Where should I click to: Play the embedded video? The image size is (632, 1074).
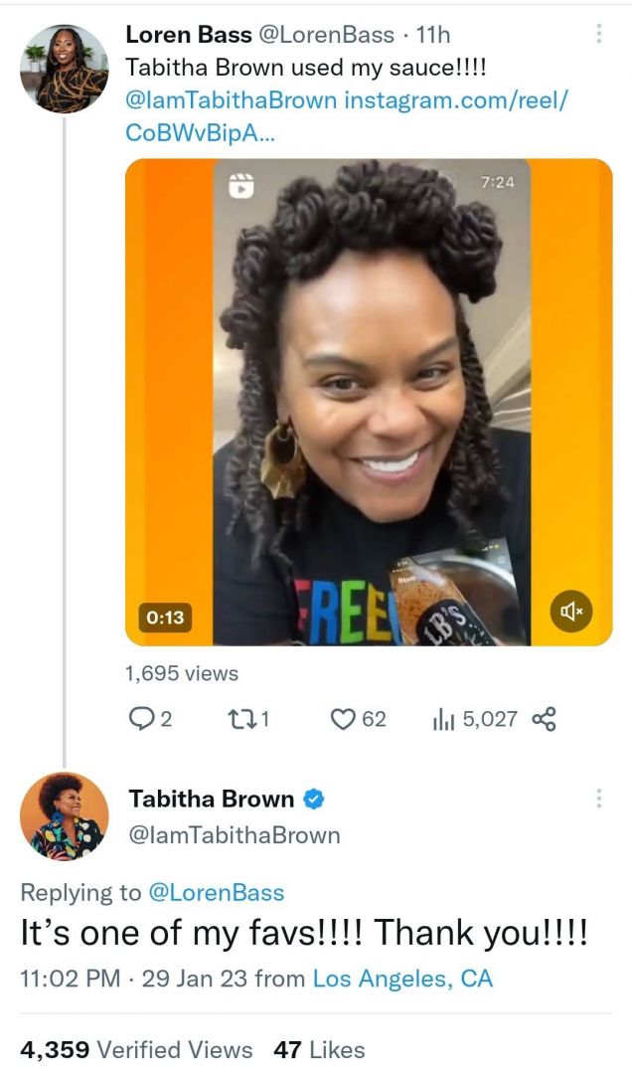tap(368, 398)
